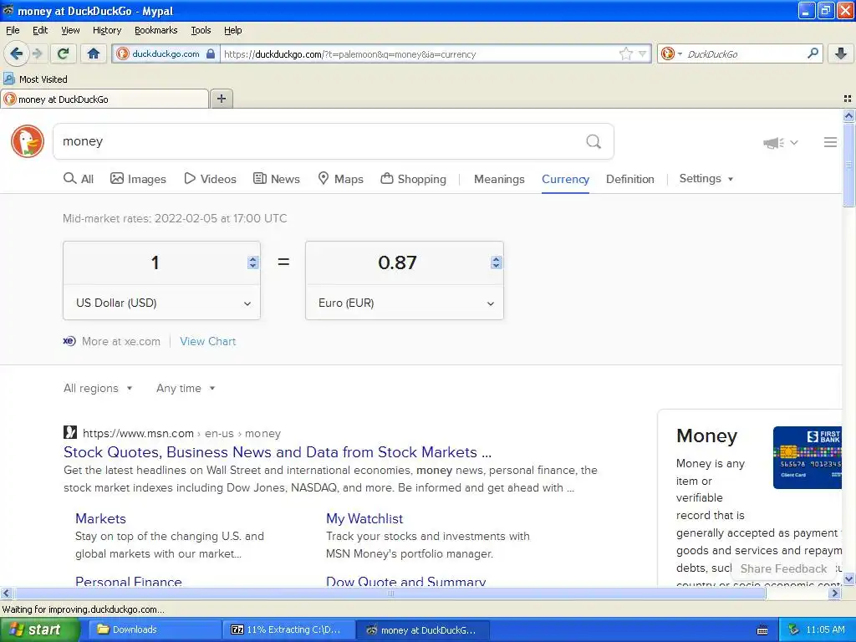This screenshot has height=642, width=856.
Task: Open 'More at xe.com' link
Action: tap(111, 341)
